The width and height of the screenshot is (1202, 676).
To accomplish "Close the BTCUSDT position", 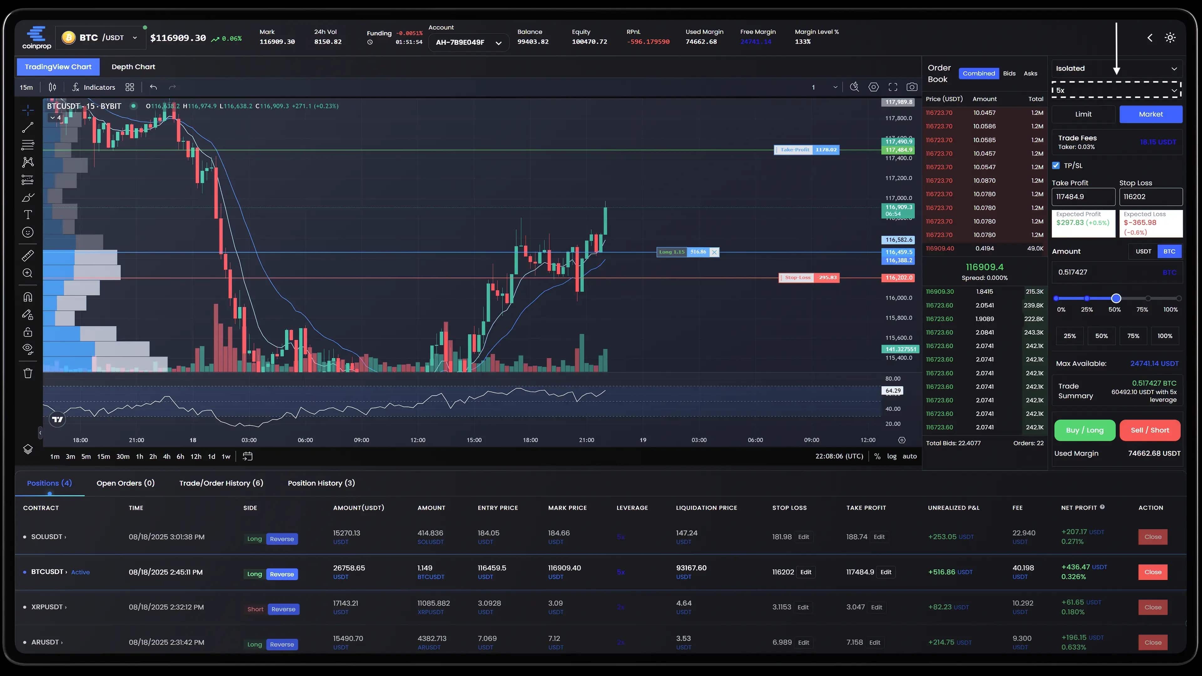I will pyautogui.click(x=1153, y=572).
